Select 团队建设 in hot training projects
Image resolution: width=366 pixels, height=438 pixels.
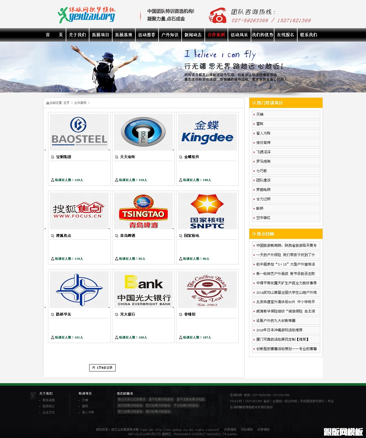point(286,180)
